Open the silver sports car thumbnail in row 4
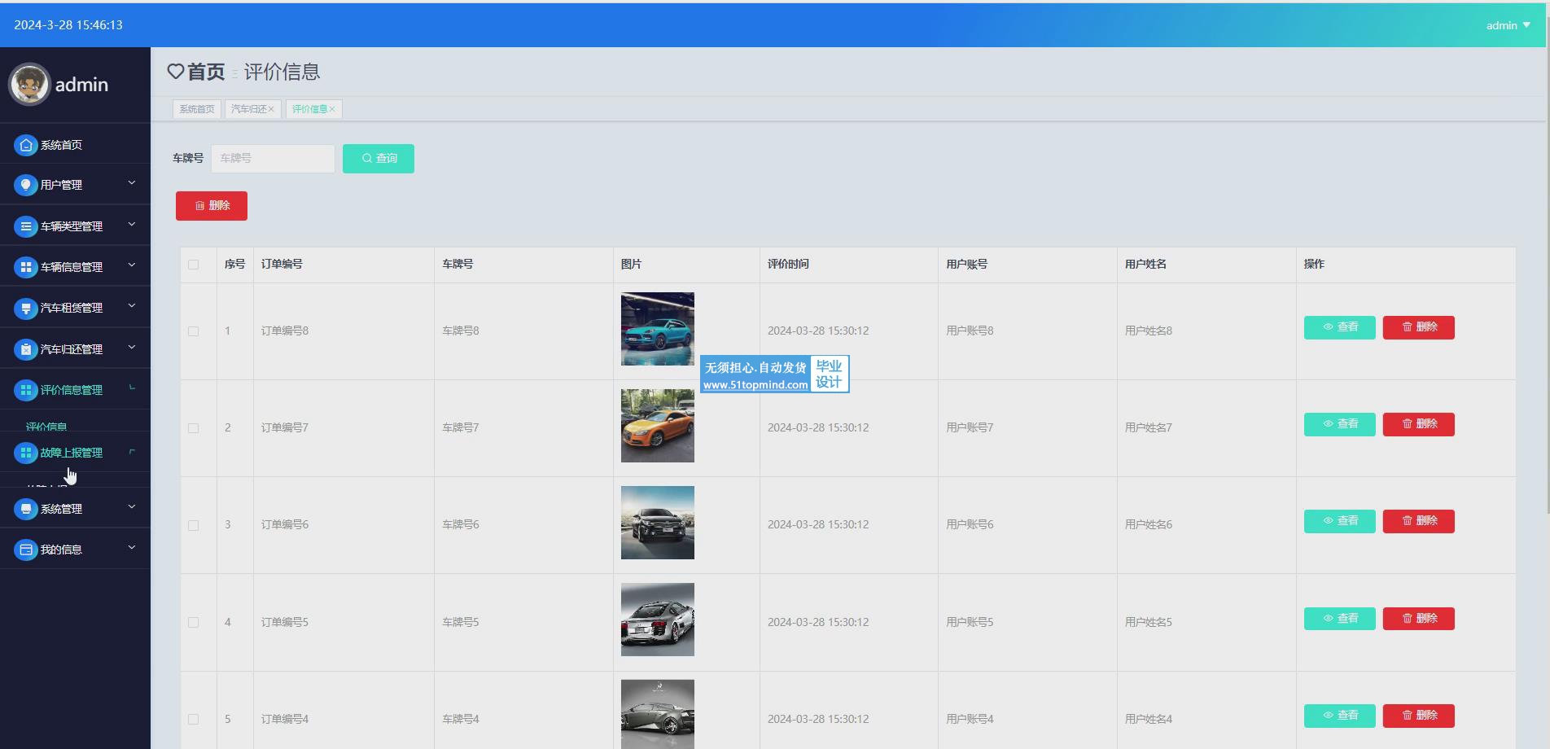 (658, 620)
